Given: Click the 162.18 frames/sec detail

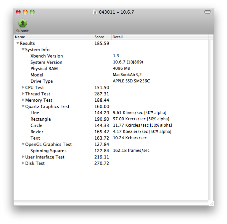Looking at the screenshot, I should (x=131, y=151).
